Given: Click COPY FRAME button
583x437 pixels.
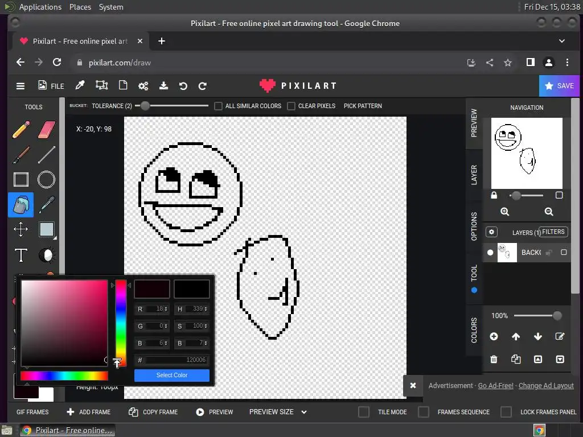Looking at the screenshot, I should coord(153,412).
